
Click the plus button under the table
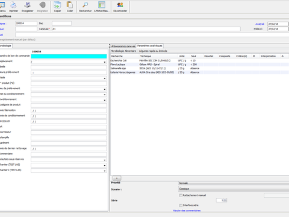coord(117,178)
